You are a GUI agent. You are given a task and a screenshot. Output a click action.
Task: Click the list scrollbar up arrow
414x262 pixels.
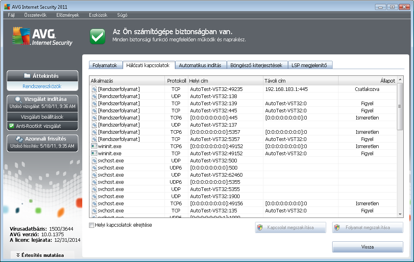point(400,79)
